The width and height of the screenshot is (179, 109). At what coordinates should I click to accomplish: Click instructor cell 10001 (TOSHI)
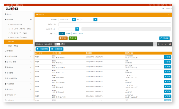58,57
